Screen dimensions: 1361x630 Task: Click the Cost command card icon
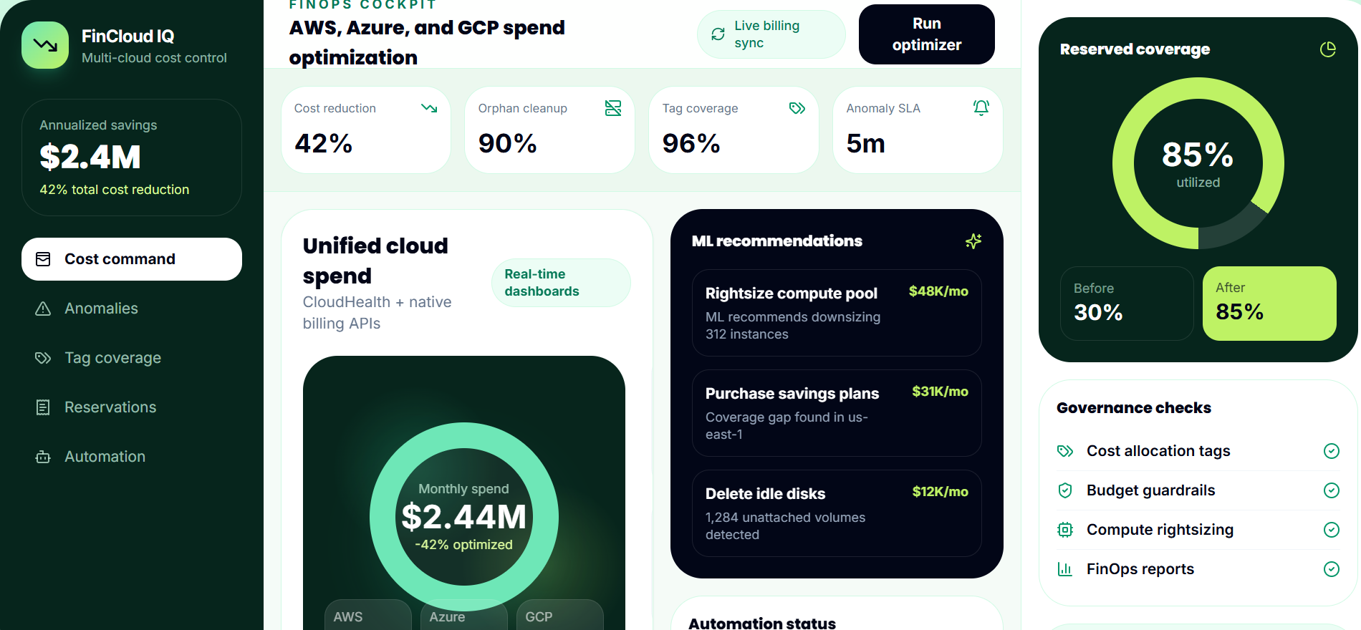pos(43,259)
